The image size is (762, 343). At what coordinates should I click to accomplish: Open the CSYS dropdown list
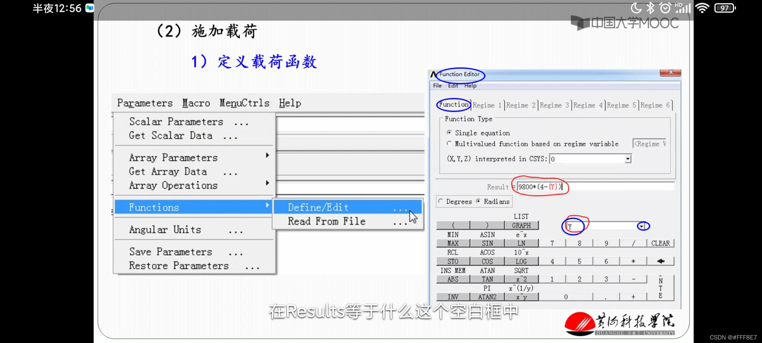628,159
